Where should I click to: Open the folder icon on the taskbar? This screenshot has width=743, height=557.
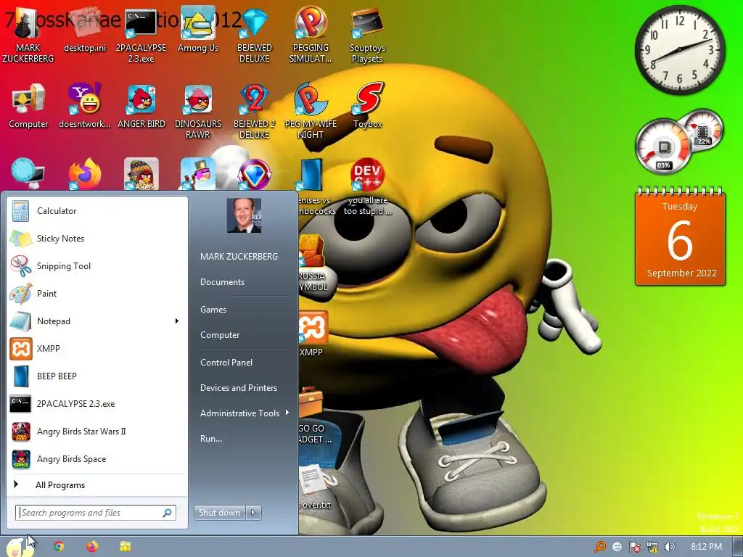pyautogui.click(x=125, y=547)
